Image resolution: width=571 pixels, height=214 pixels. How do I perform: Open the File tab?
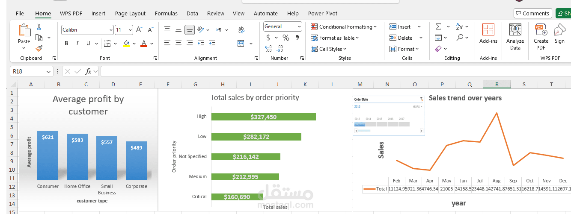[x=20, y=13]
